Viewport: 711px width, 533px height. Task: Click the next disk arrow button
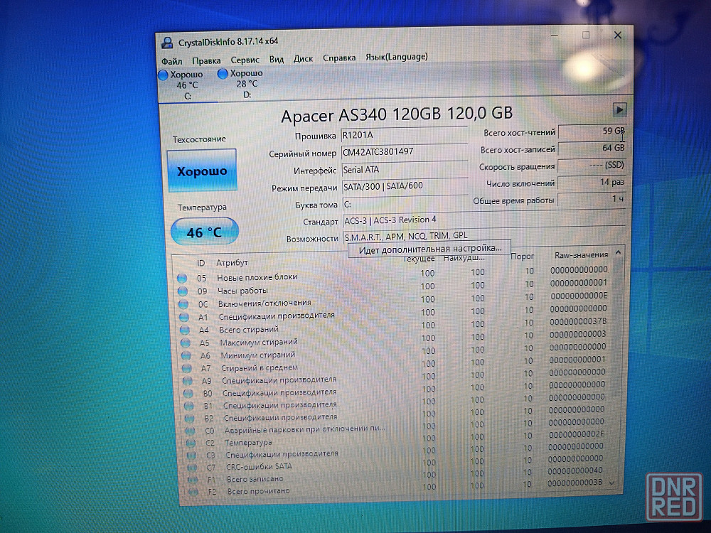tap(619, 109)
